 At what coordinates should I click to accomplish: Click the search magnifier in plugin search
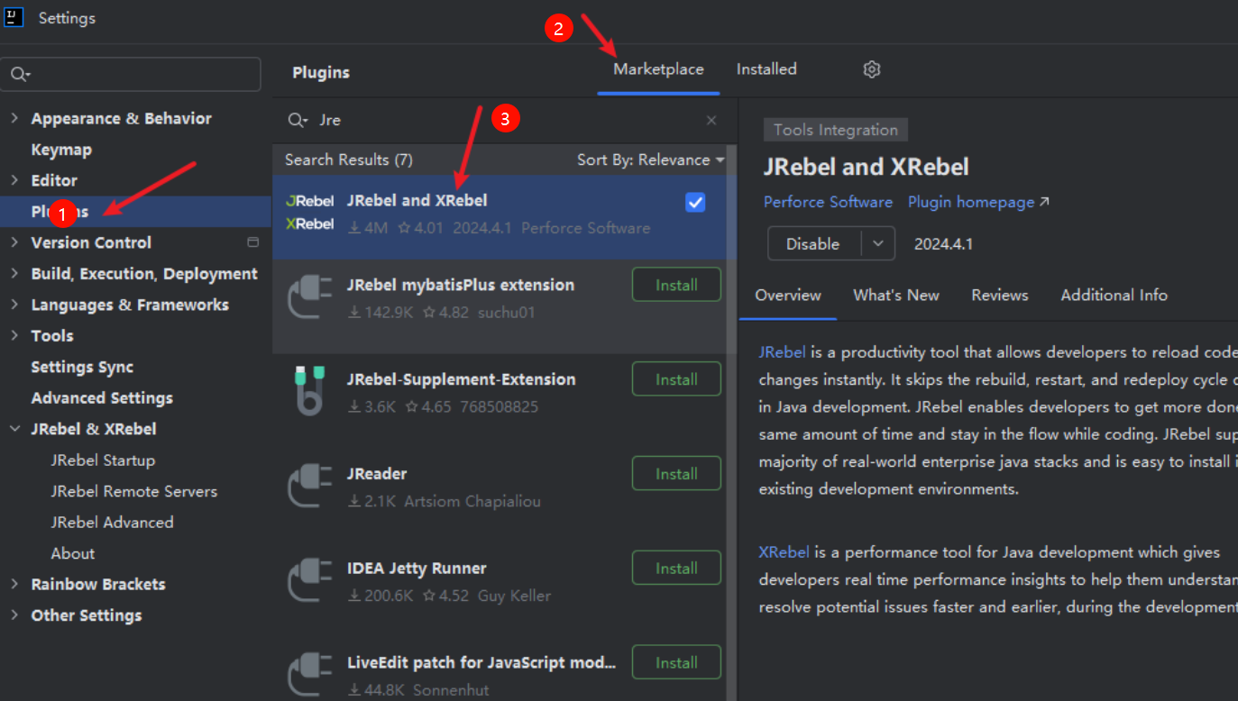click(296, 121)
